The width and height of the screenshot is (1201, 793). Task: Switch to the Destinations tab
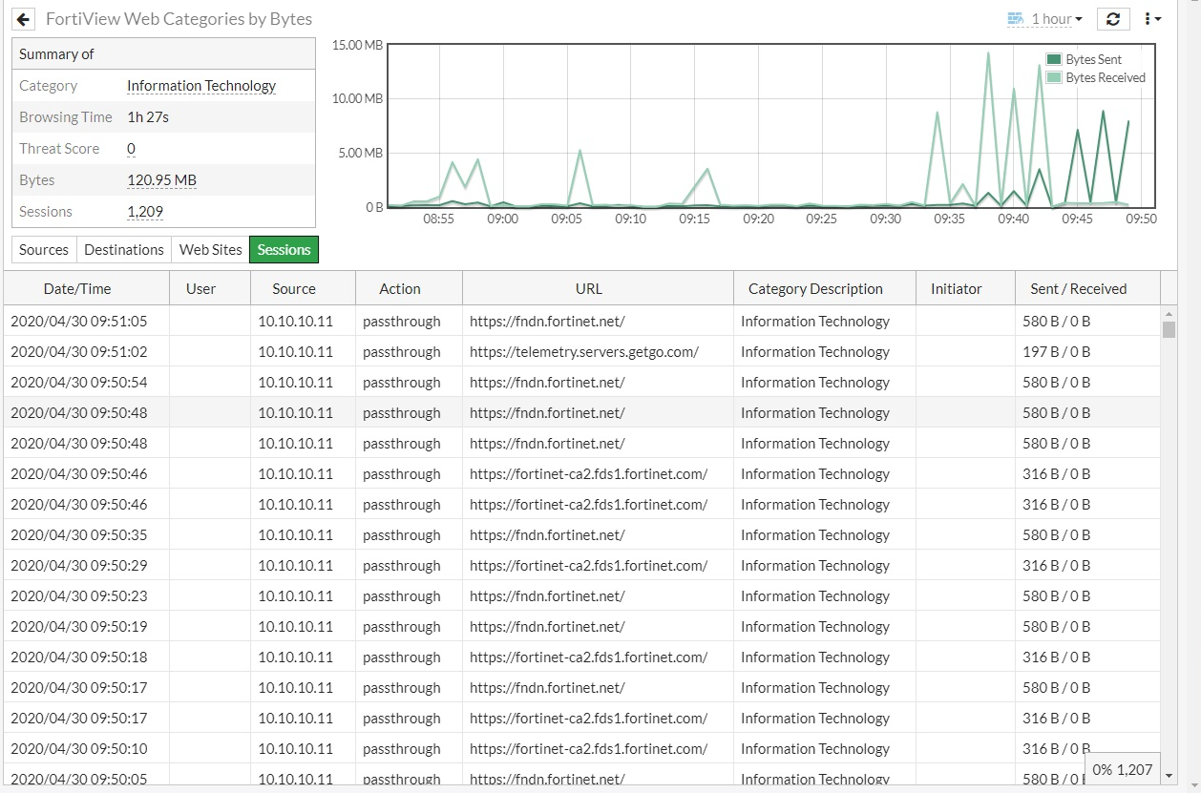click(124, 250)
